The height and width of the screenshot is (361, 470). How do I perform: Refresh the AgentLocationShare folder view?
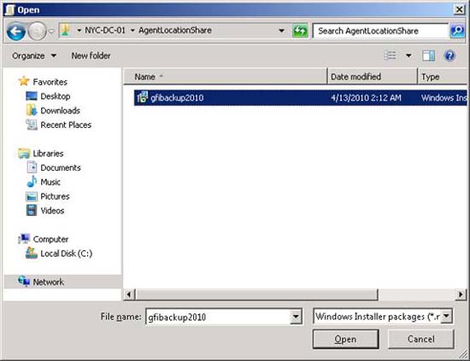tap(300, 31)
